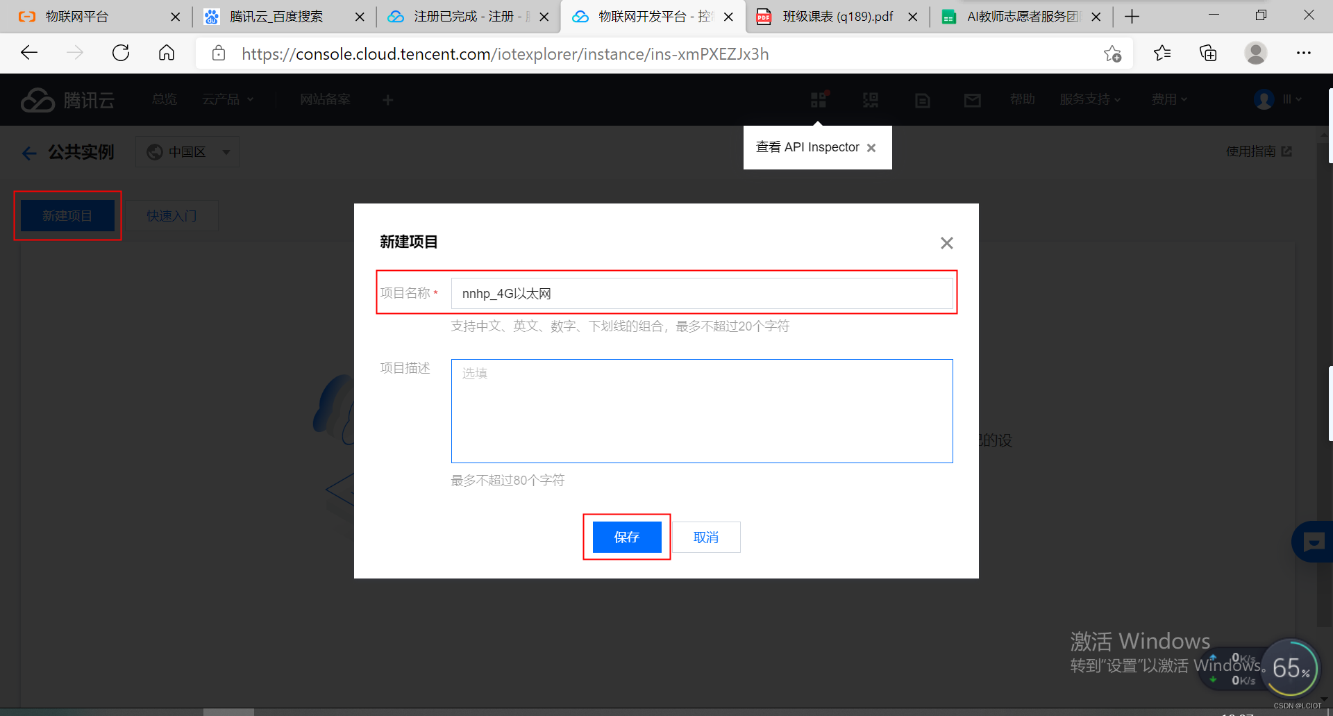The image size is (1333, 716).
Task: Click the browser address bar URL
Action: [505, 54]
